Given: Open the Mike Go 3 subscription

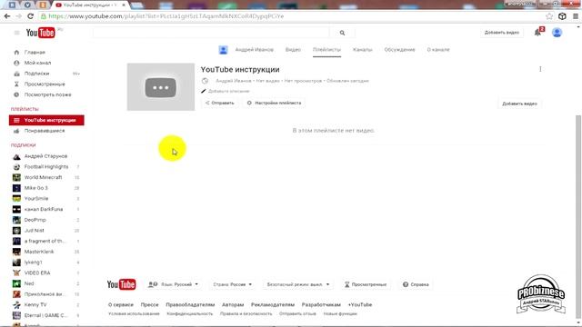Looking at the screenshot, I should click(x=36, y=188).
